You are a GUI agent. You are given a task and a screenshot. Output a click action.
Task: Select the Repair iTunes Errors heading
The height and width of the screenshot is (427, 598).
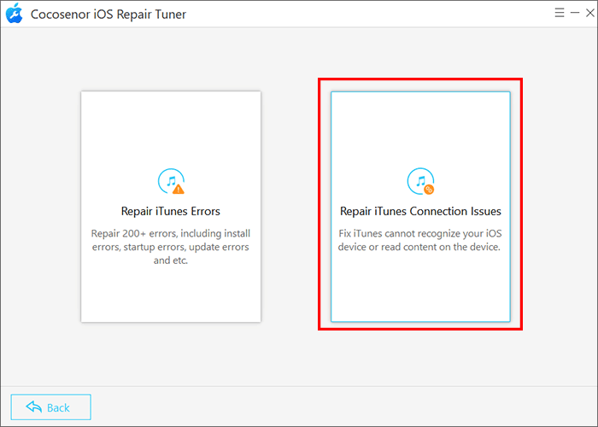point(171,211)
